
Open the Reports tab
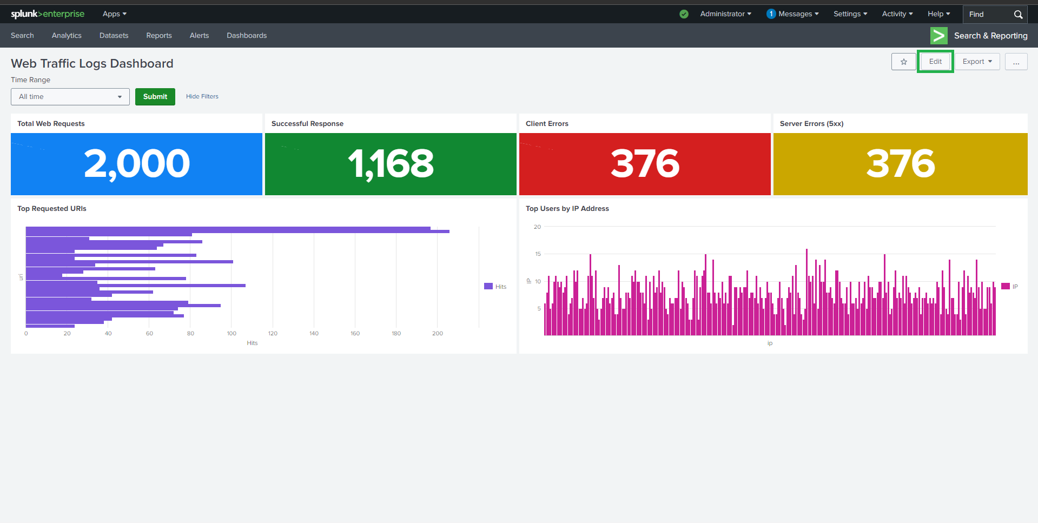point(158,36)
